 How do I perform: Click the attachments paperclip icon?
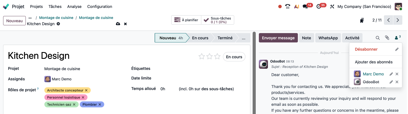coord(387,38)
